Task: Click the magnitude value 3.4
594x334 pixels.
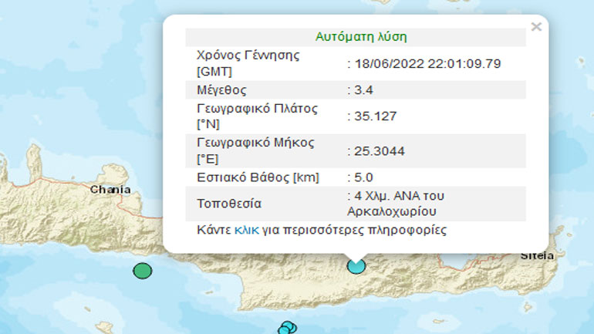Action: pyautogui.click(x=363, y=90)
